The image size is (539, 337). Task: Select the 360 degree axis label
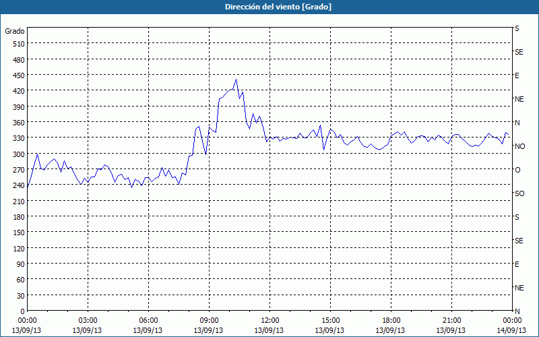click(x=19, y=123)
